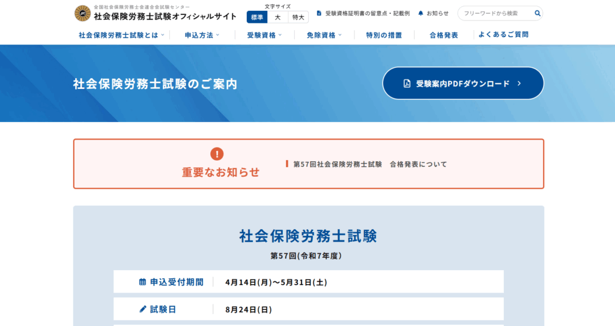The image size is (615, 326).
Task: Click the search magnifier icon
Action: (538, 13)
